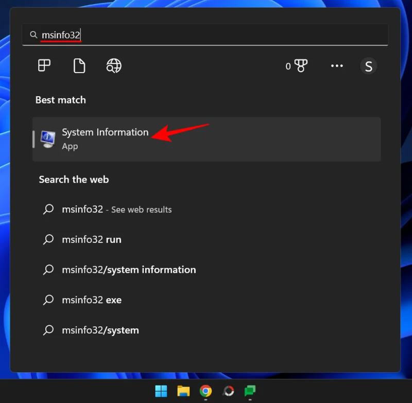Viewport: 412px width, 403px height.
Task: Open your account profile avatar
Action: pyautogui.click(x=368, y=66)
